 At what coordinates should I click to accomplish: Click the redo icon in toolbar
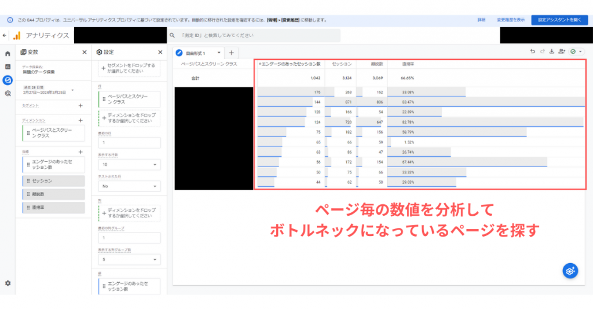542,51
